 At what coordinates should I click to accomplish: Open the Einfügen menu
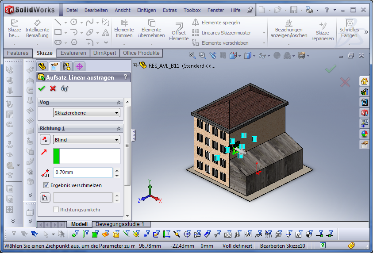click(x=146, y=10)
